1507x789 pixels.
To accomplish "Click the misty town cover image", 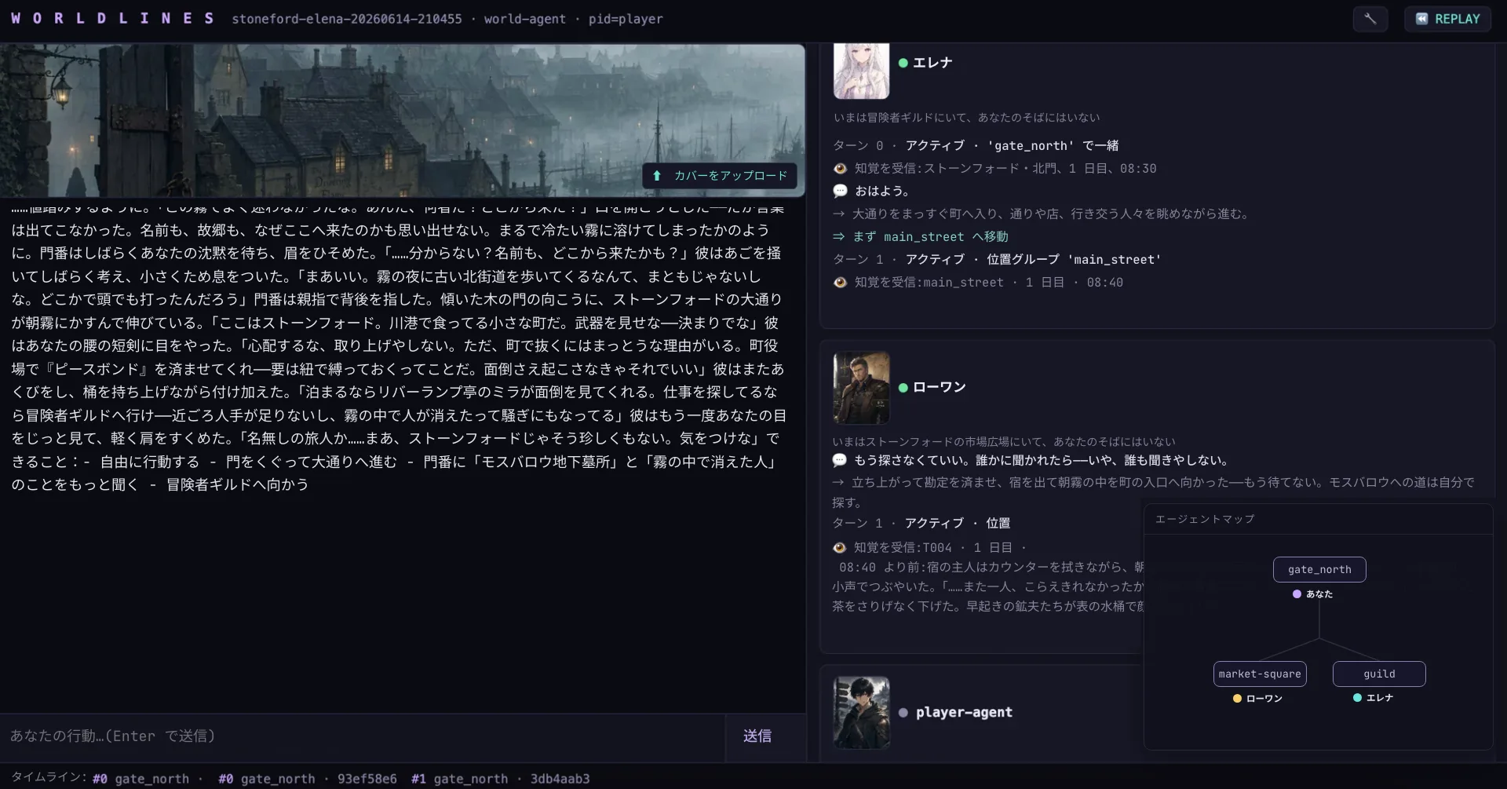I will (402, 120).
